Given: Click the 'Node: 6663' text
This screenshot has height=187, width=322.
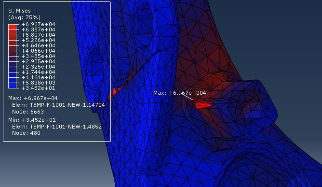Looking at the screenshot, I should pyautogui.click(x=28, y=112).
